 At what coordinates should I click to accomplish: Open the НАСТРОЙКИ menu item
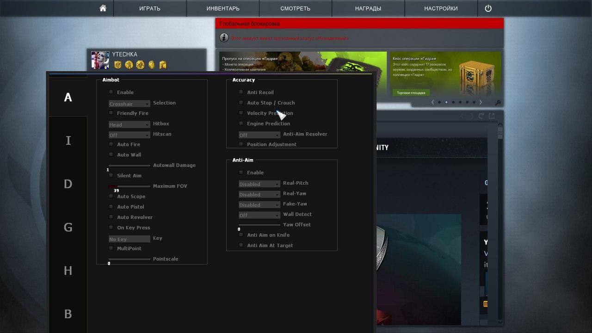441,8
